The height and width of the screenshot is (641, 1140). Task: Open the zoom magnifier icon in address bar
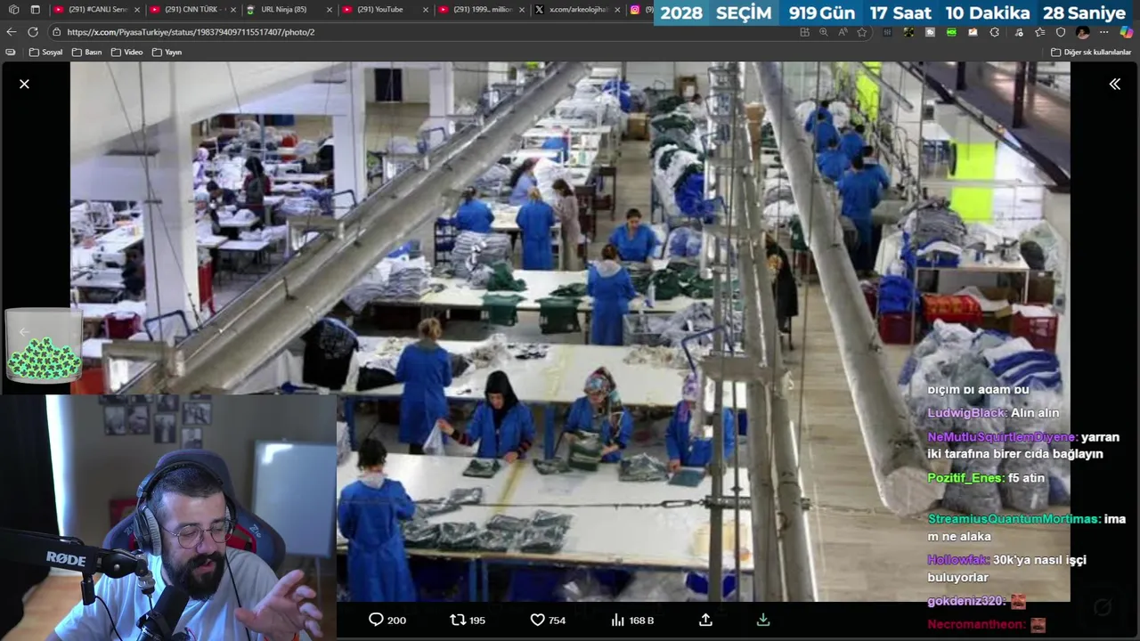pos(824,32)
